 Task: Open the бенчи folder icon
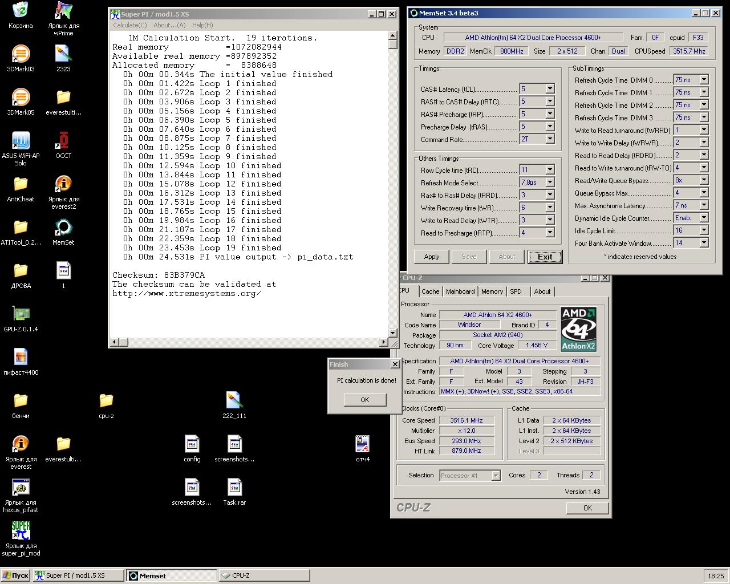coord(21,400)
